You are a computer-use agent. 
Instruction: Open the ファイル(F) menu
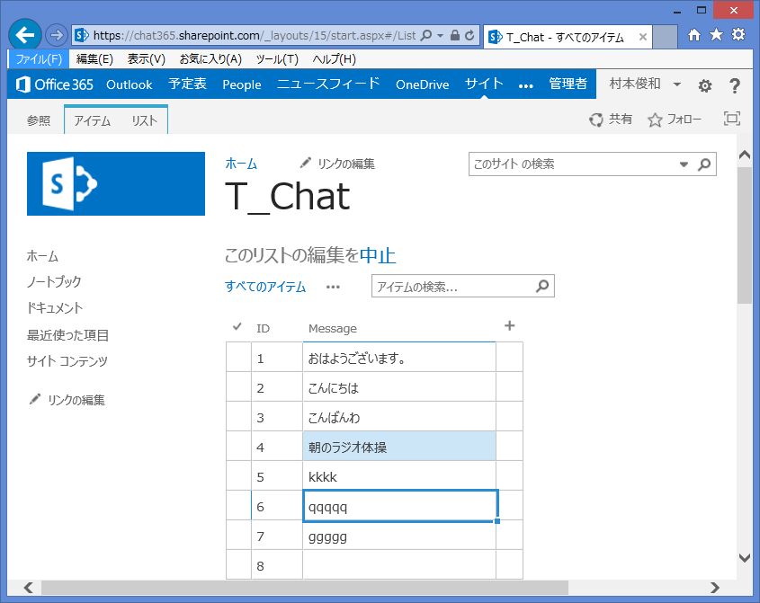click(39, 59)
